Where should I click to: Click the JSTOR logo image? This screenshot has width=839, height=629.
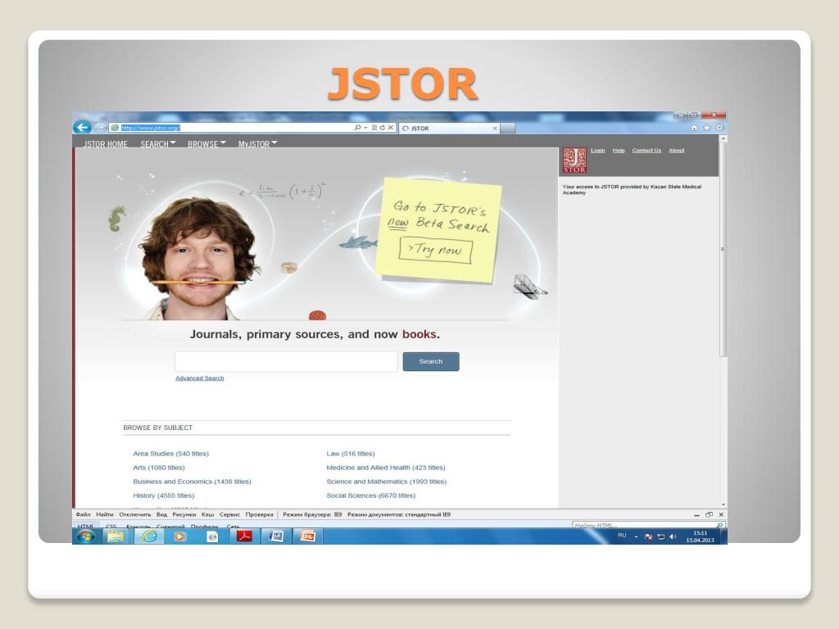[574, 161]
